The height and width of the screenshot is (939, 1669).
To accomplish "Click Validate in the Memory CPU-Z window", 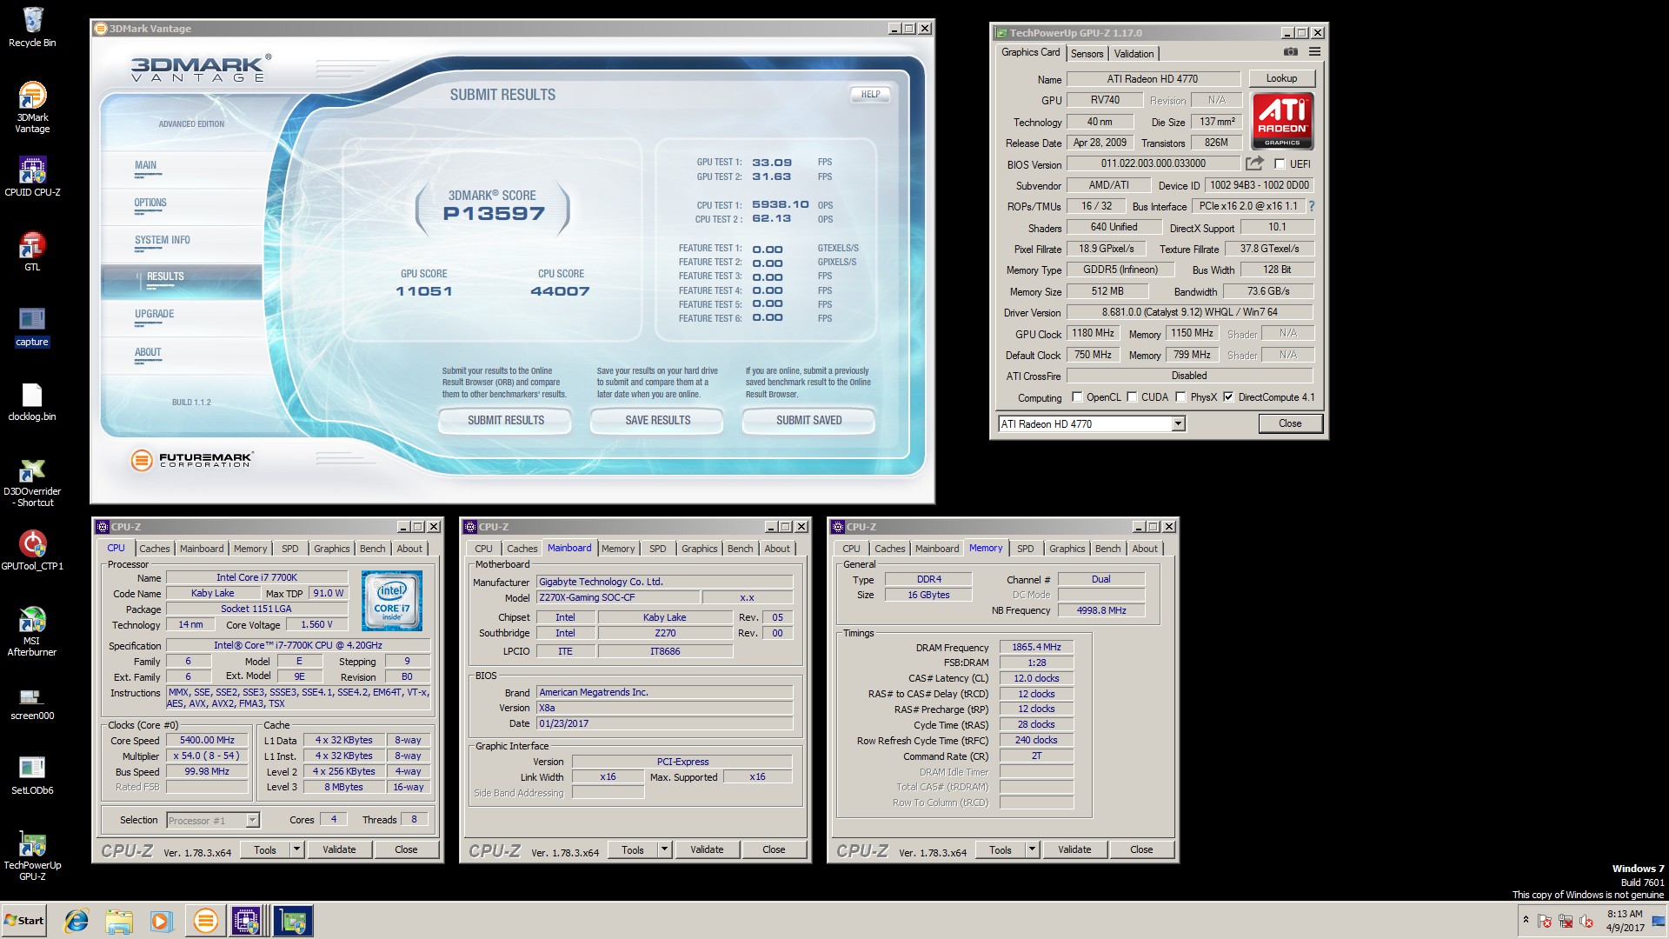I will (x=1074, y=849).
